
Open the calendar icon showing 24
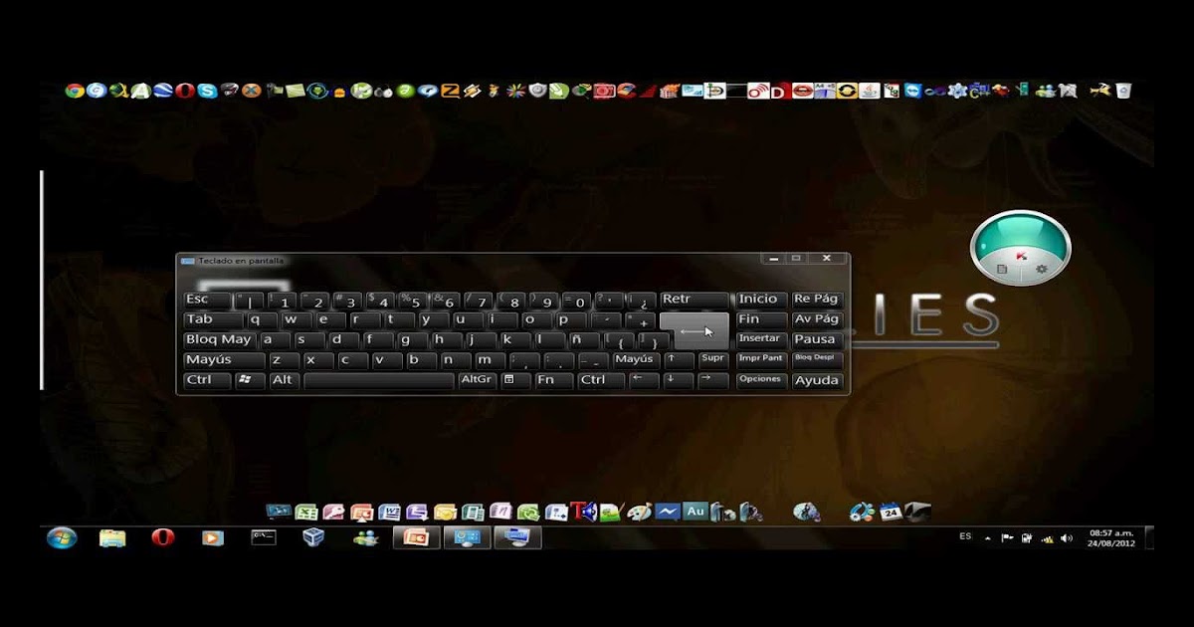[891, 512]
